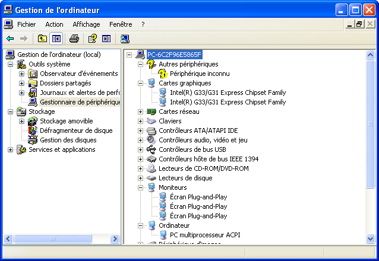The image size is (379, 261).
Task: Click the Back arrow toolbar icon
Action: [x=10, y=39]
